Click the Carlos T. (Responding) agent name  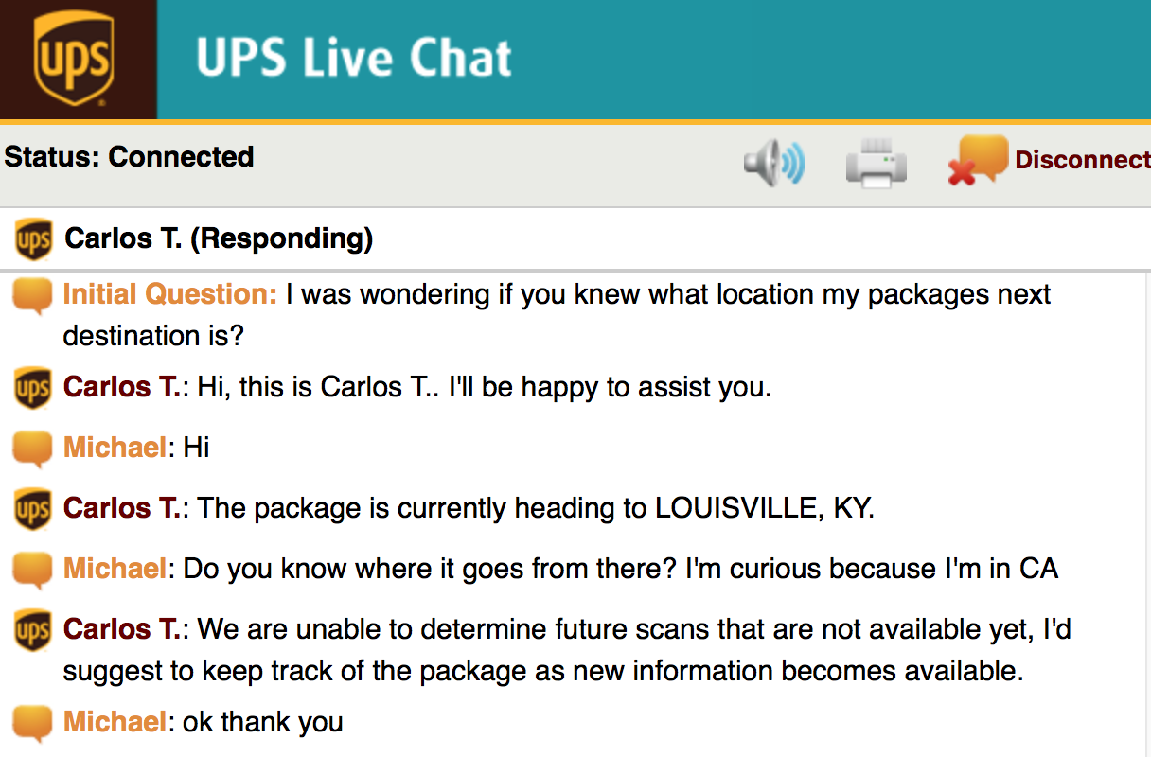coord(219,238)
